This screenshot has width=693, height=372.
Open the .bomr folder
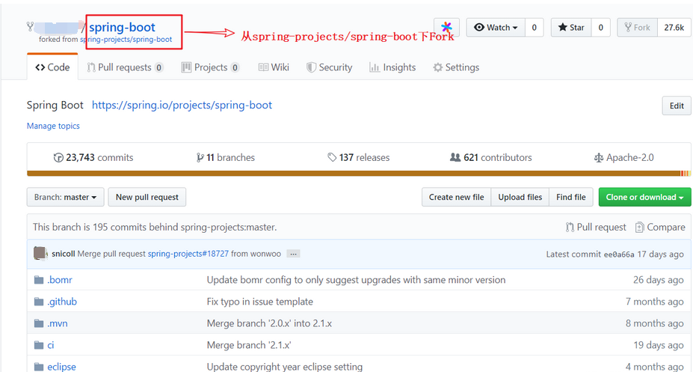[x=60, y=279]
